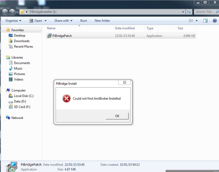
Task: Open the recent pages dropdown next to the forward arrow
Action: 17,12
